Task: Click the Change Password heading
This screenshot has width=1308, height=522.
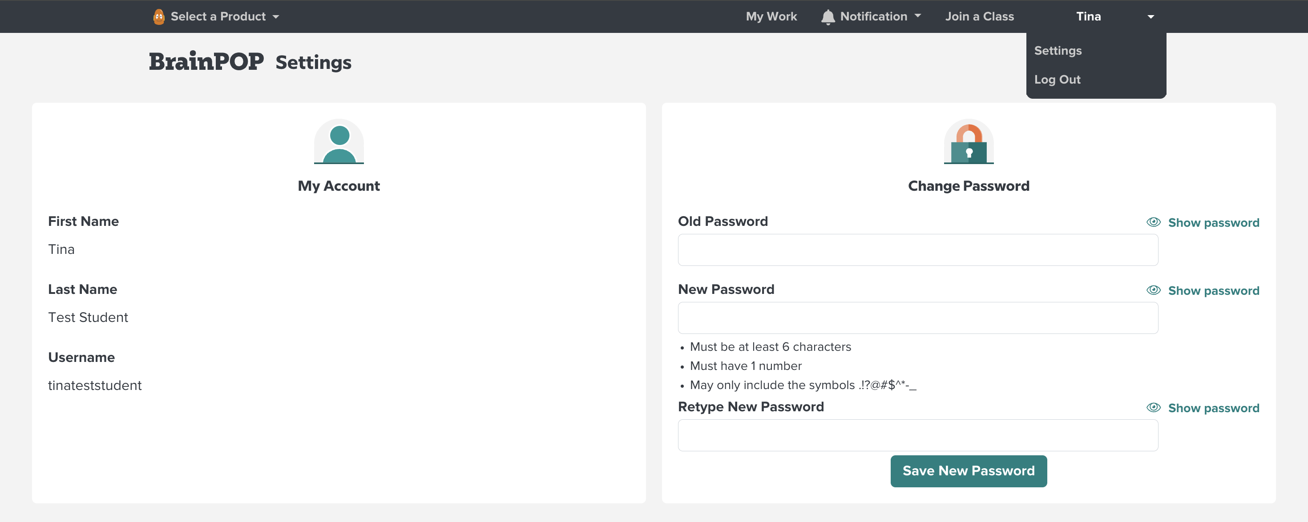Action: [968, 186]
